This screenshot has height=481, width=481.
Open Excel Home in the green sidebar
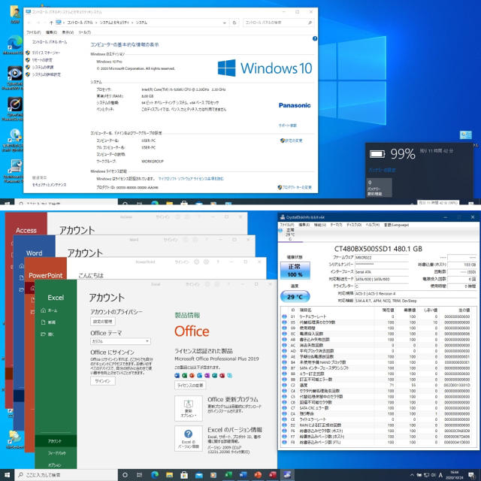tap(49, 310)
